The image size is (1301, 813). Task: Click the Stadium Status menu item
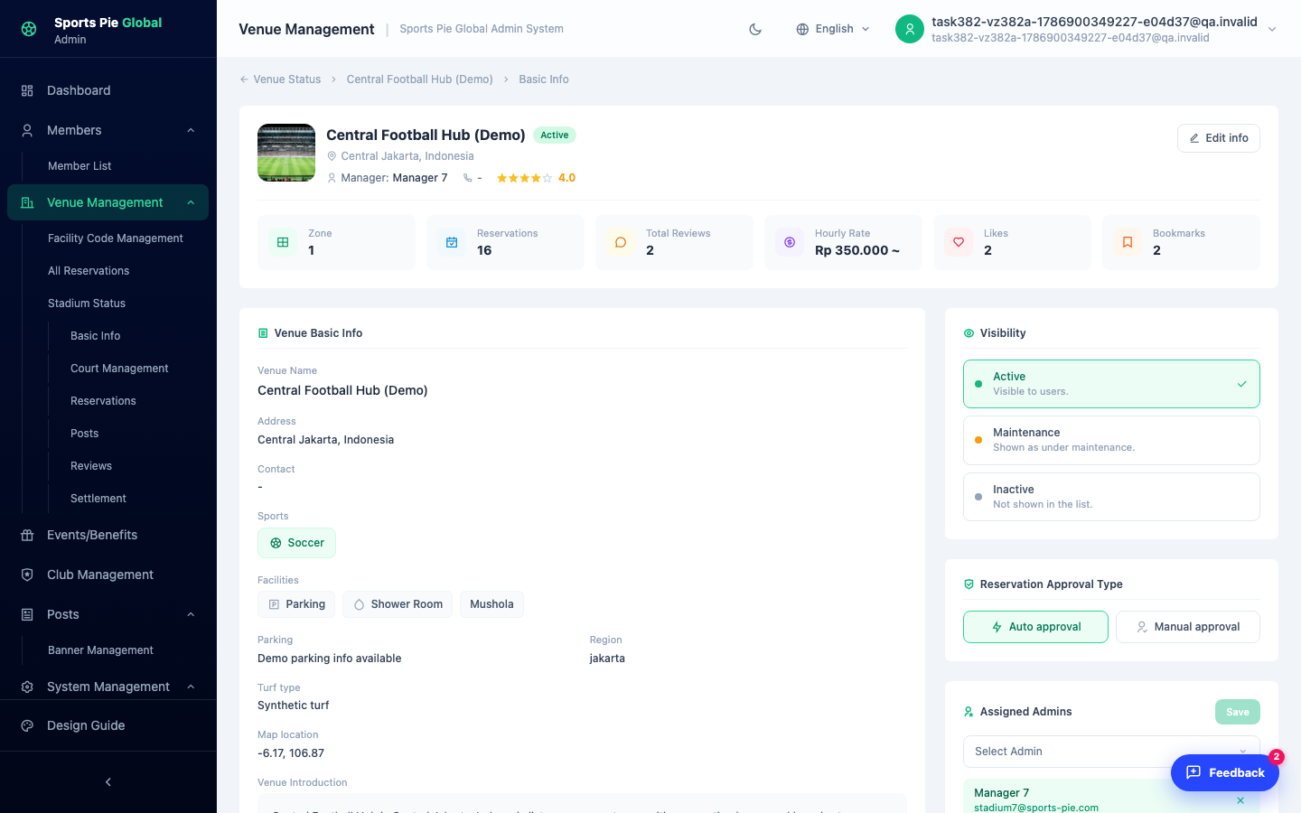[87, 304]
